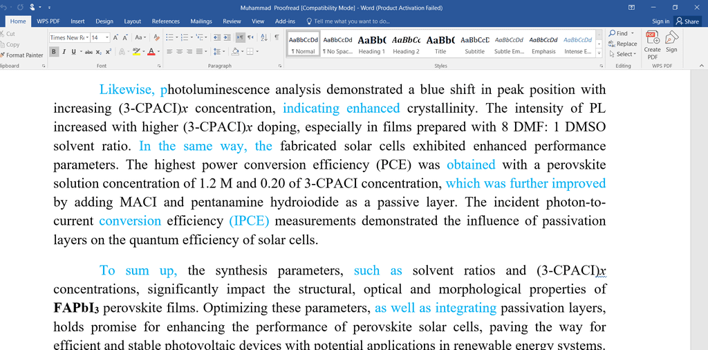Click Format Painter tool
The width and height of the screenshot is (708, 350).
[21, 55]
